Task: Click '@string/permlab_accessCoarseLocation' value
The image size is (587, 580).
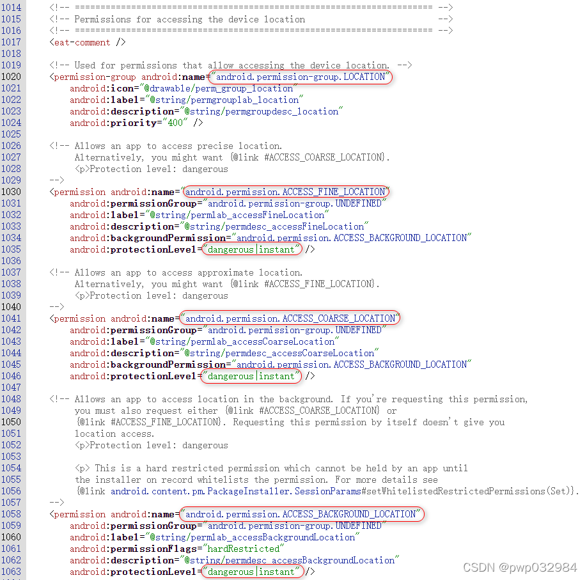Action: (242, 341)
